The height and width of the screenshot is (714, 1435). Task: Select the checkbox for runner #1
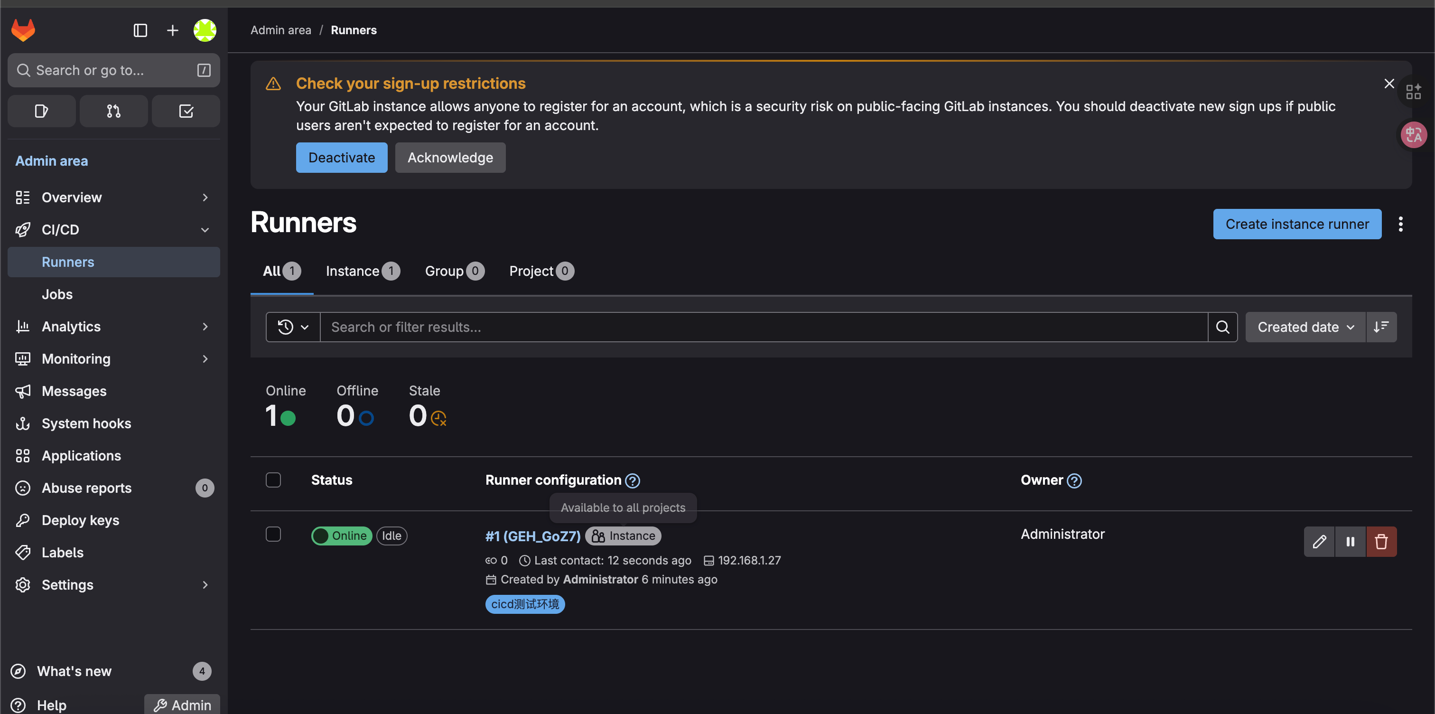click(273, 534)
